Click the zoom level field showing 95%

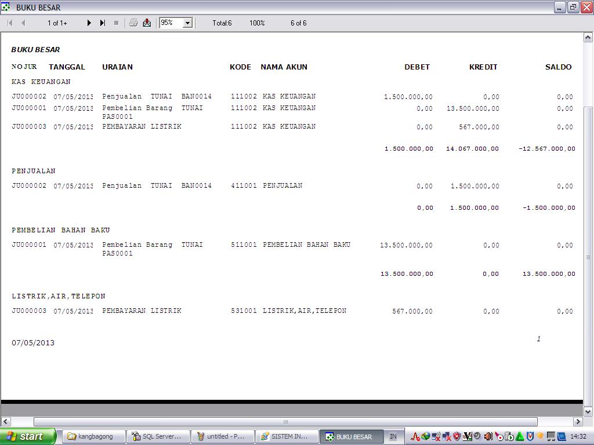click(x=171, y=23)
